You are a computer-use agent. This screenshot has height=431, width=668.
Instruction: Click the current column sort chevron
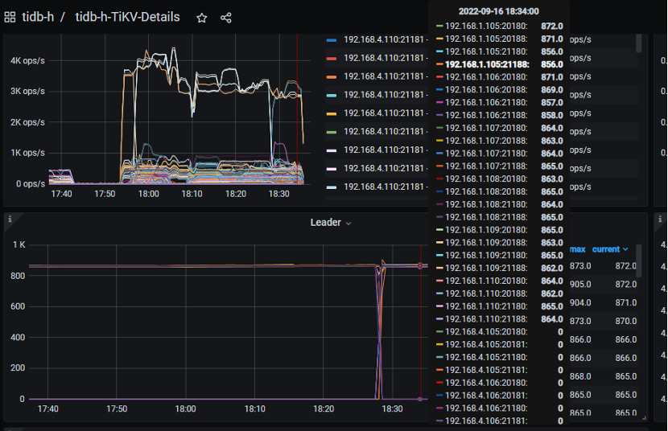[x=625, y=249]
